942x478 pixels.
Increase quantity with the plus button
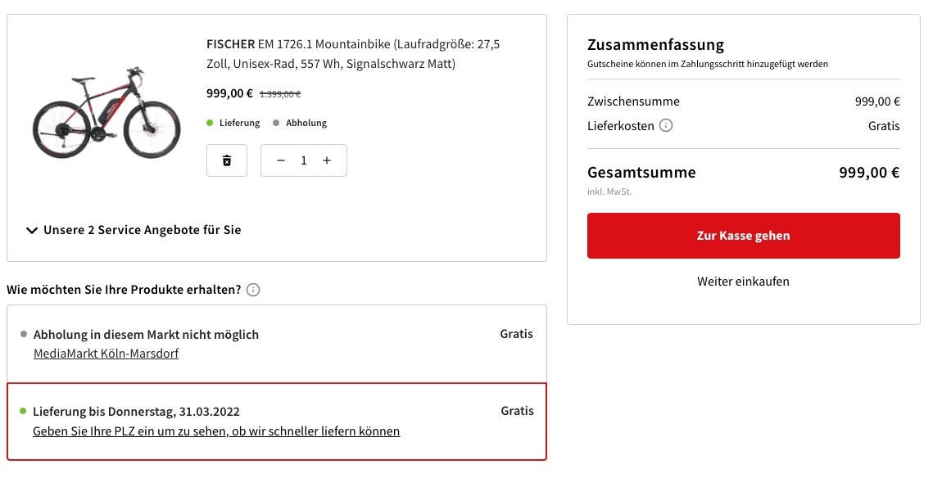[327, 160]
